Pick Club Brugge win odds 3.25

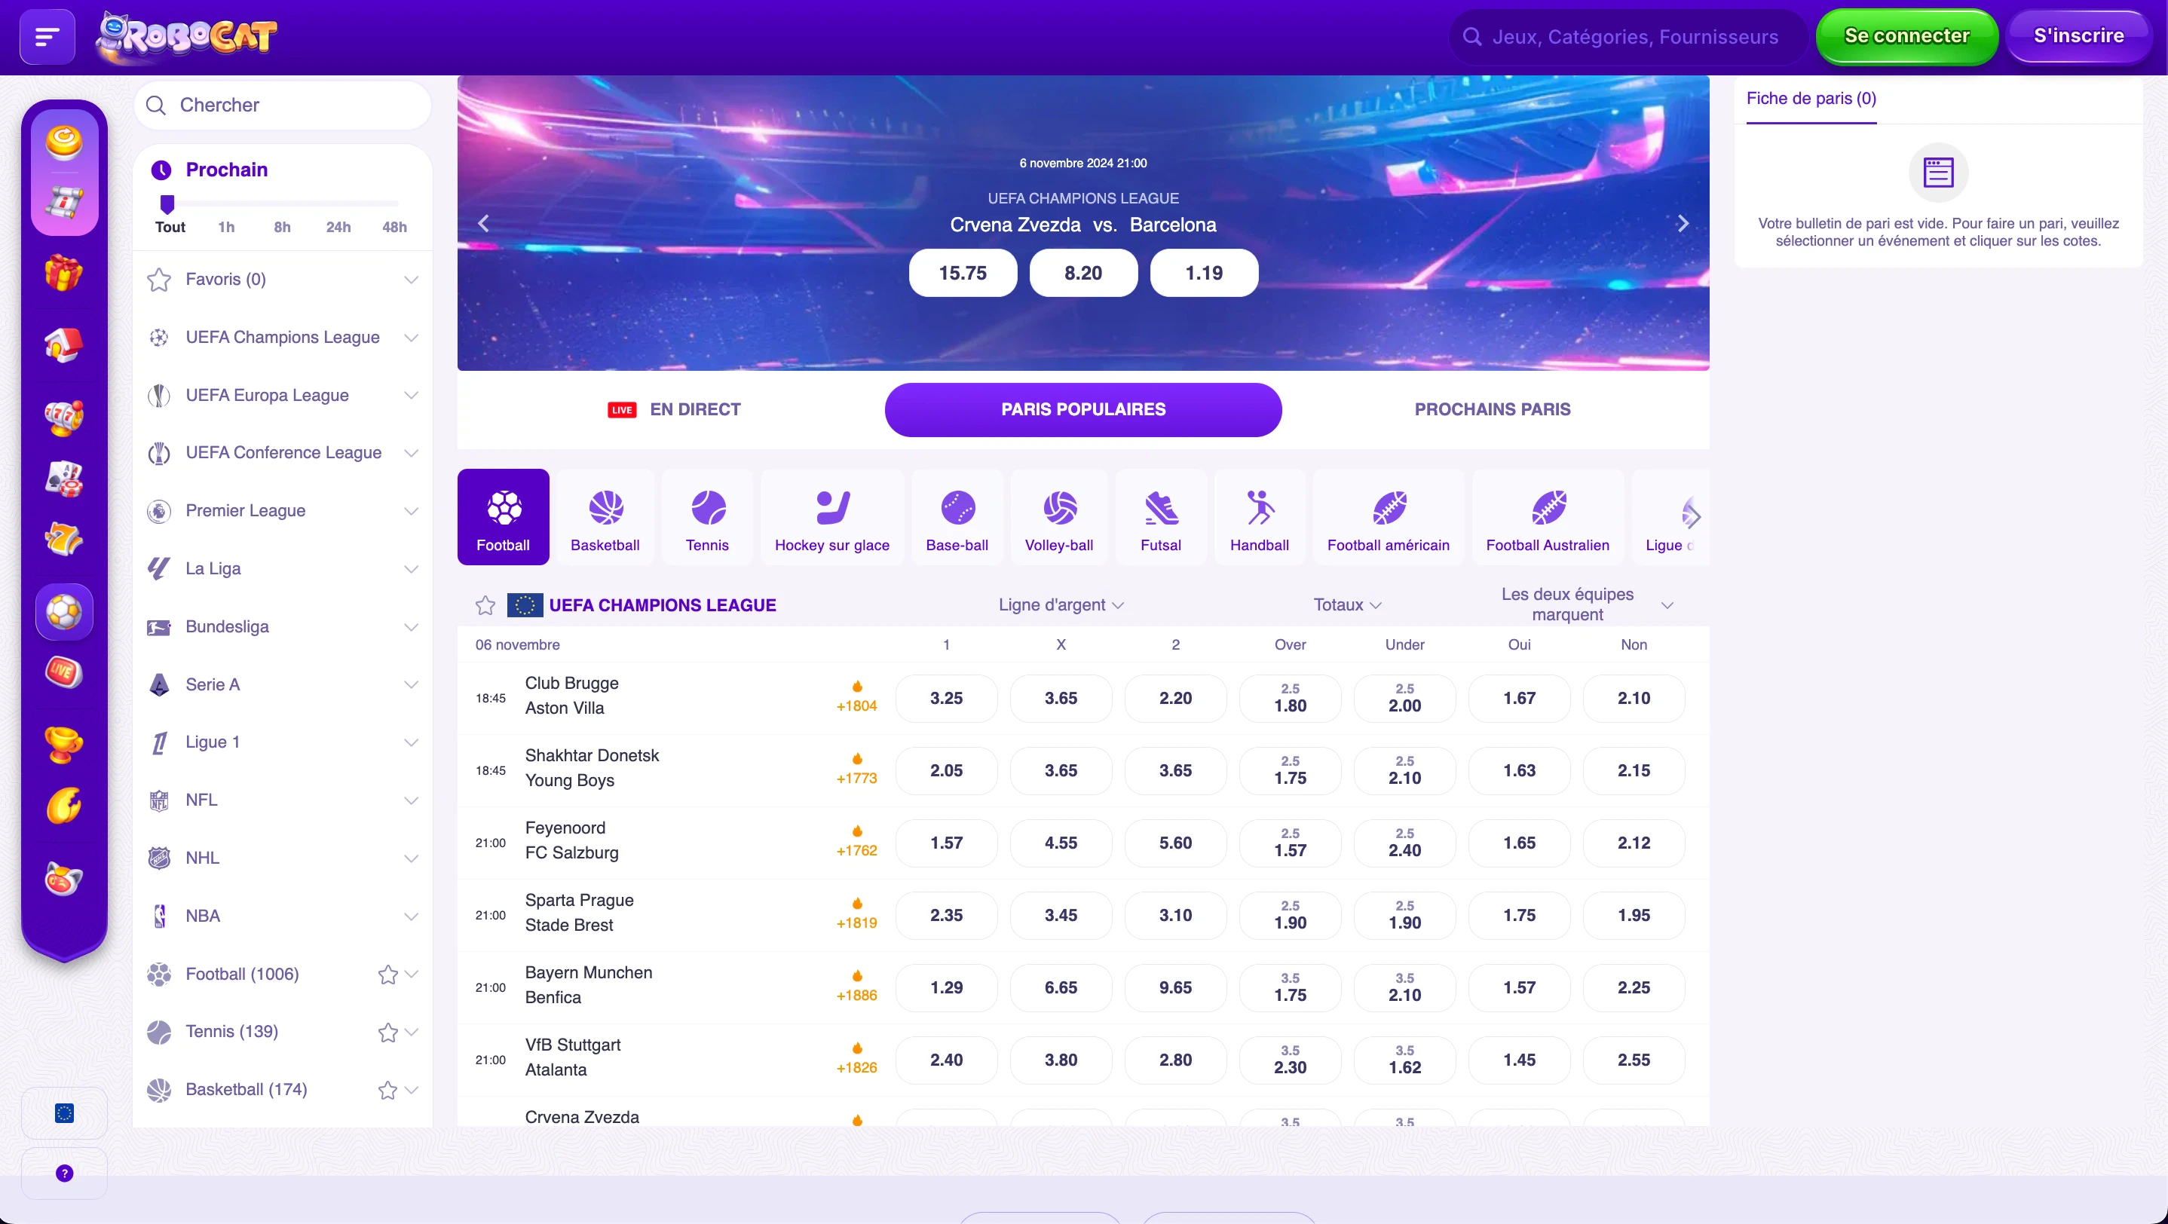point(946,698)
